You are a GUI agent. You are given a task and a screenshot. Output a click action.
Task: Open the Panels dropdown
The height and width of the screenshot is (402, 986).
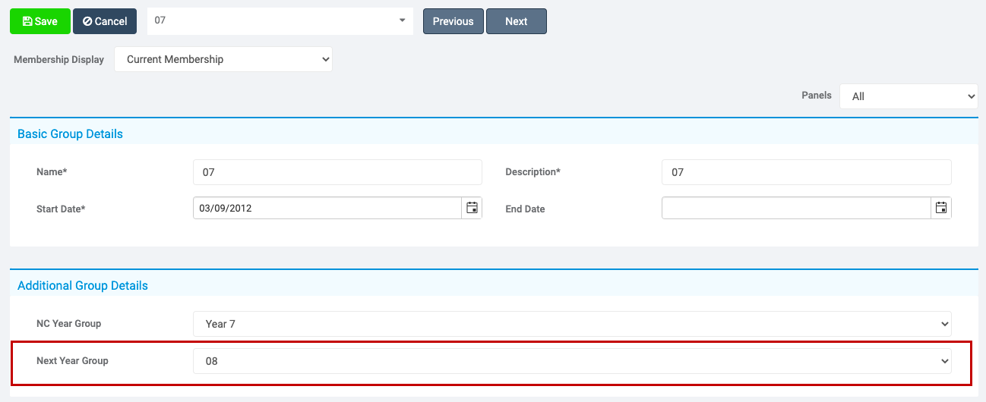pos(909,96)
